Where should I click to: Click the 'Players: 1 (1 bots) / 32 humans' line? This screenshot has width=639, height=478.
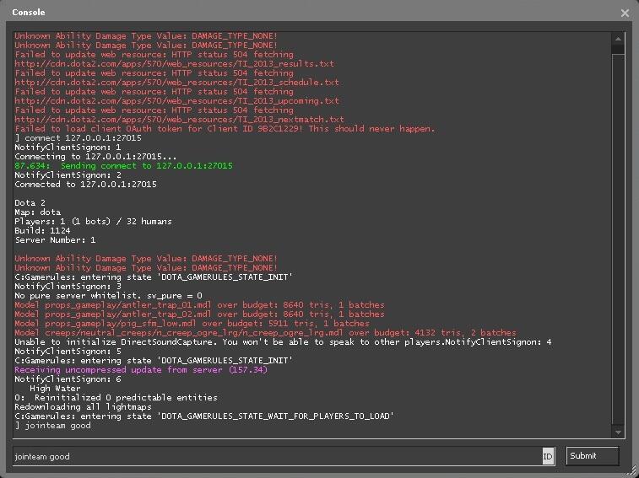[x=93, y=222]
